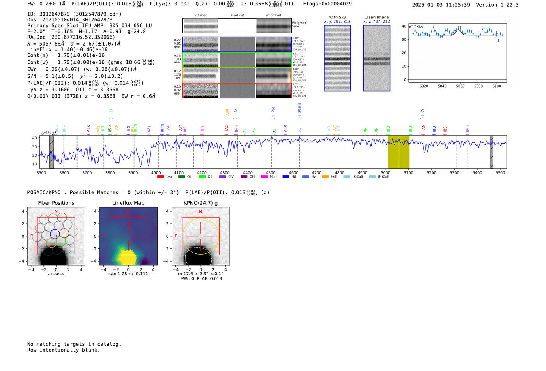
Task: Click the orange fiber circle in Fiber Positions
Action: click(x=51, y=243)
